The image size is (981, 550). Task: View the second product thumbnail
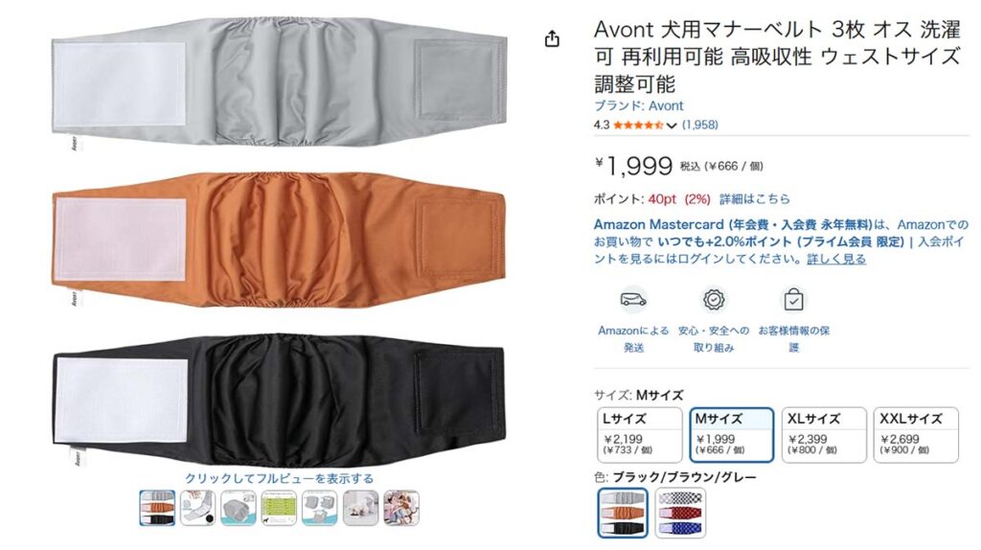point(197,508)
